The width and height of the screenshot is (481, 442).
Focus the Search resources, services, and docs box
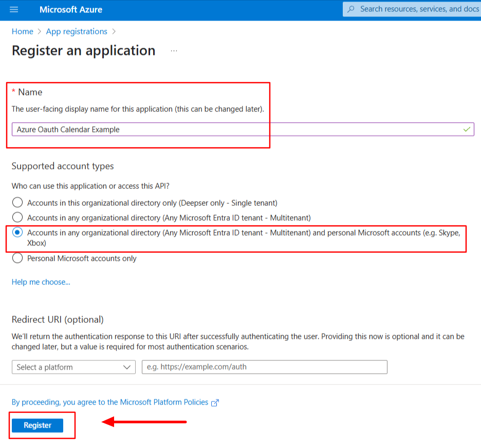pos(412,9)
